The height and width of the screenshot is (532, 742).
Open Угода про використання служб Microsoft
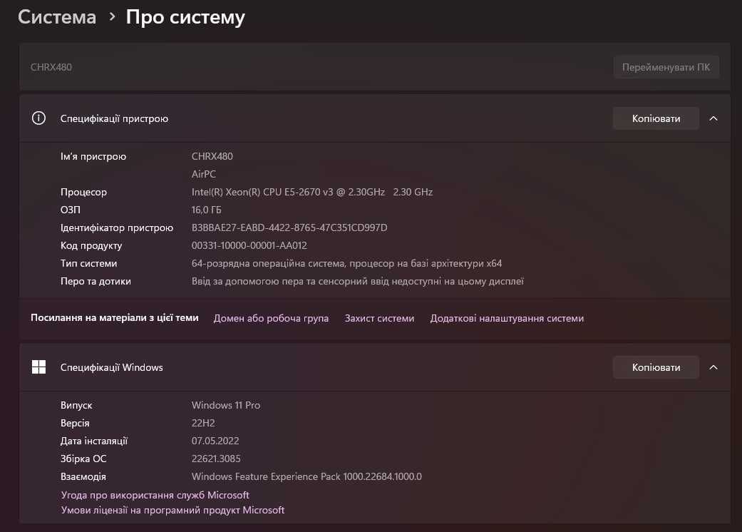155,495
